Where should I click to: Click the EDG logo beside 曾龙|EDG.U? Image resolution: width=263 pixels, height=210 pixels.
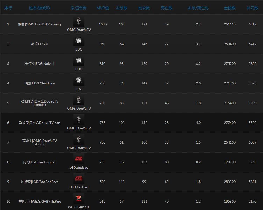(x=79, y=42)
